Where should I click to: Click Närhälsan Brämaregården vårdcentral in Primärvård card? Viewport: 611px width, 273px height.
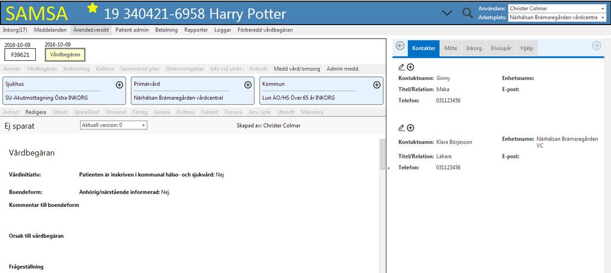coord(179,98)
